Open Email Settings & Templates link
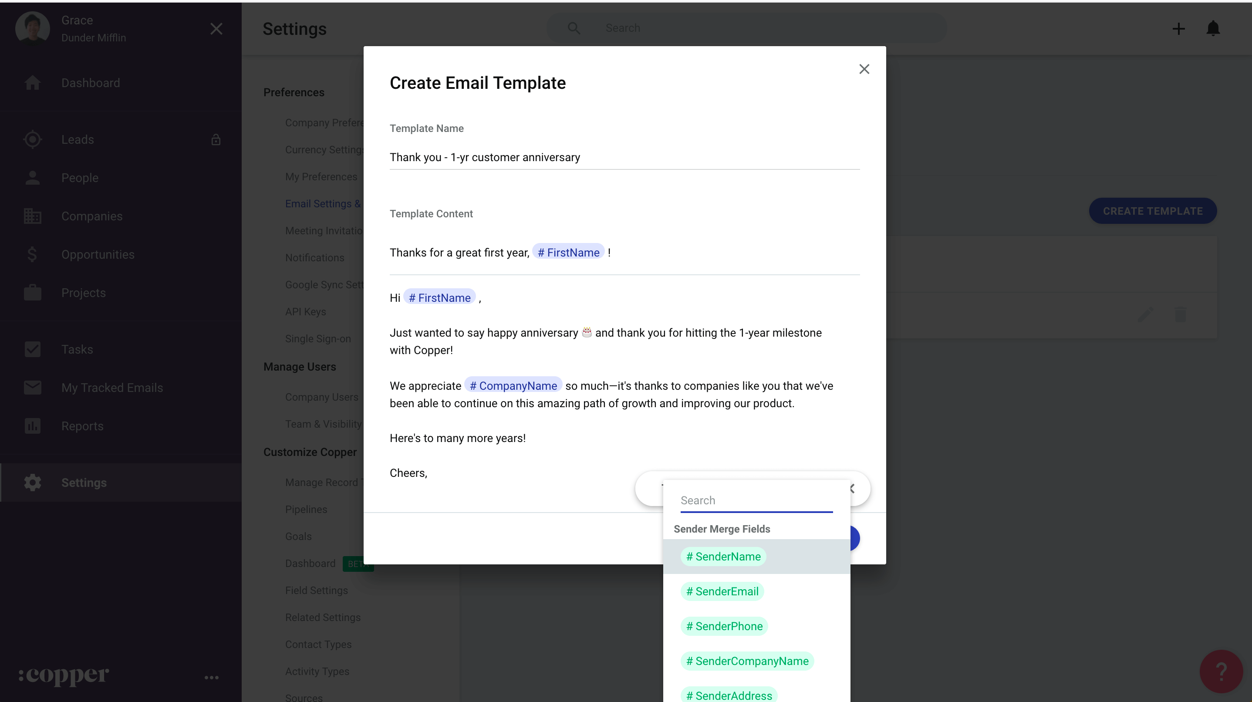Screen dimensions: 1252x702 [x=323, y=204]
